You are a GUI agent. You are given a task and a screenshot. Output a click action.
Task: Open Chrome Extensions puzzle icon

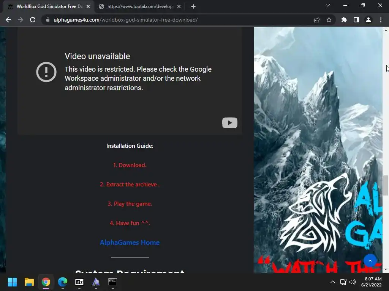point(344,20)
